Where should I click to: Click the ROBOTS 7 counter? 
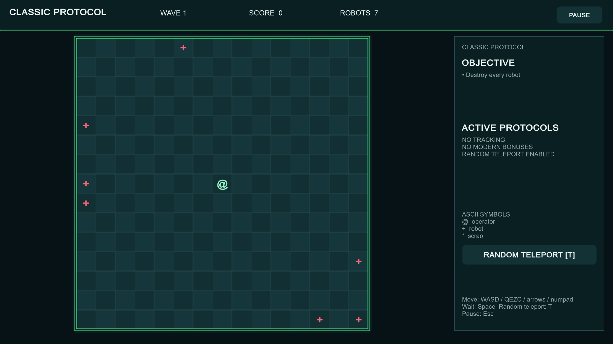click(x=359, y=13)
